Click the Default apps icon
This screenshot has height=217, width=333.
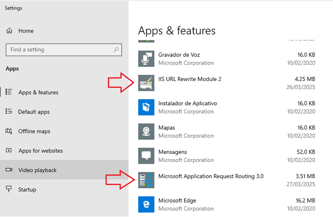pos(9,112)
